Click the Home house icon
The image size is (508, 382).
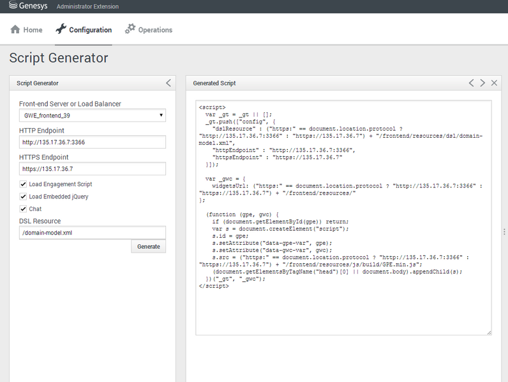[x=15, y=29]
